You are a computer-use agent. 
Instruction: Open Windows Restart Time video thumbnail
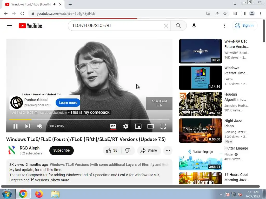coord(200,78)
